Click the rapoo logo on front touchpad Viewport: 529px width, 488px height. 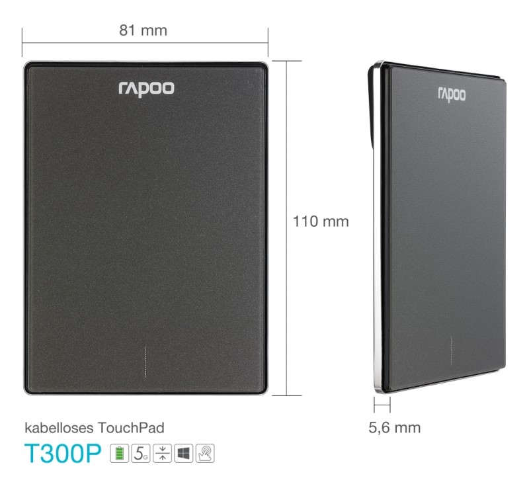tap(146, 89)
